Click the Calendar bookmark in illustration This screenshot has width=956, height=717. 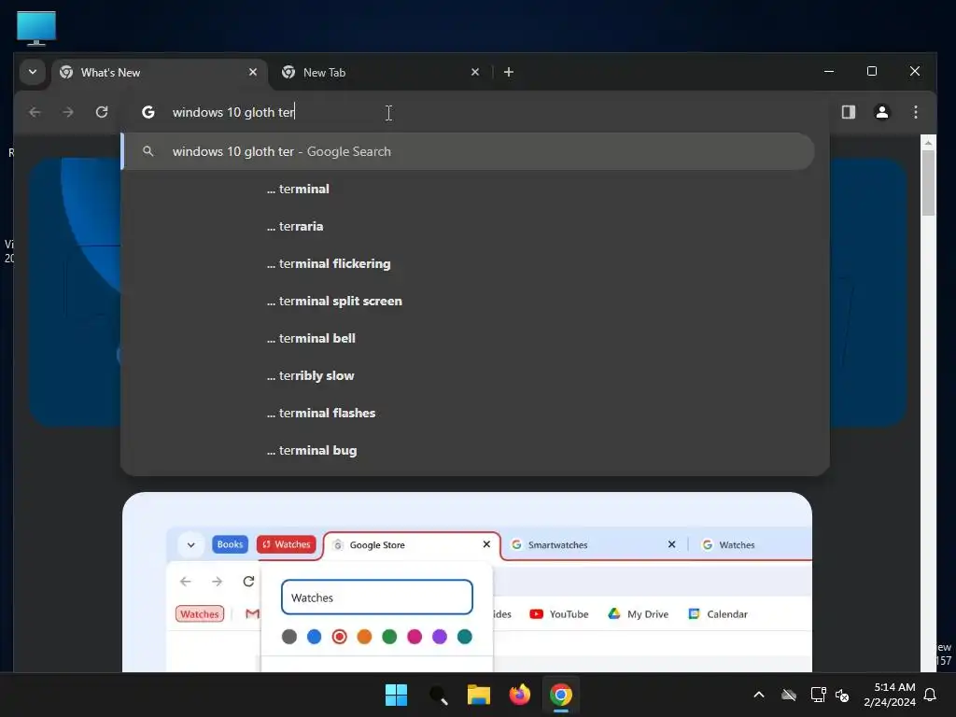point(718,614)
